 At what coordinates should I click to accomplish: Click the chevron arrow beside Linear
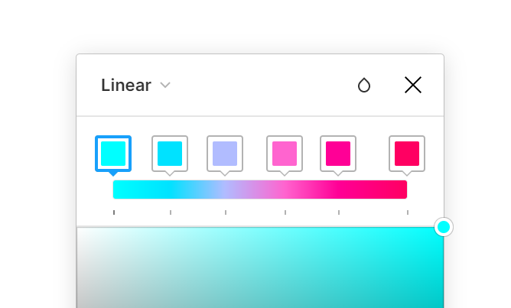(x=165, y=86)
